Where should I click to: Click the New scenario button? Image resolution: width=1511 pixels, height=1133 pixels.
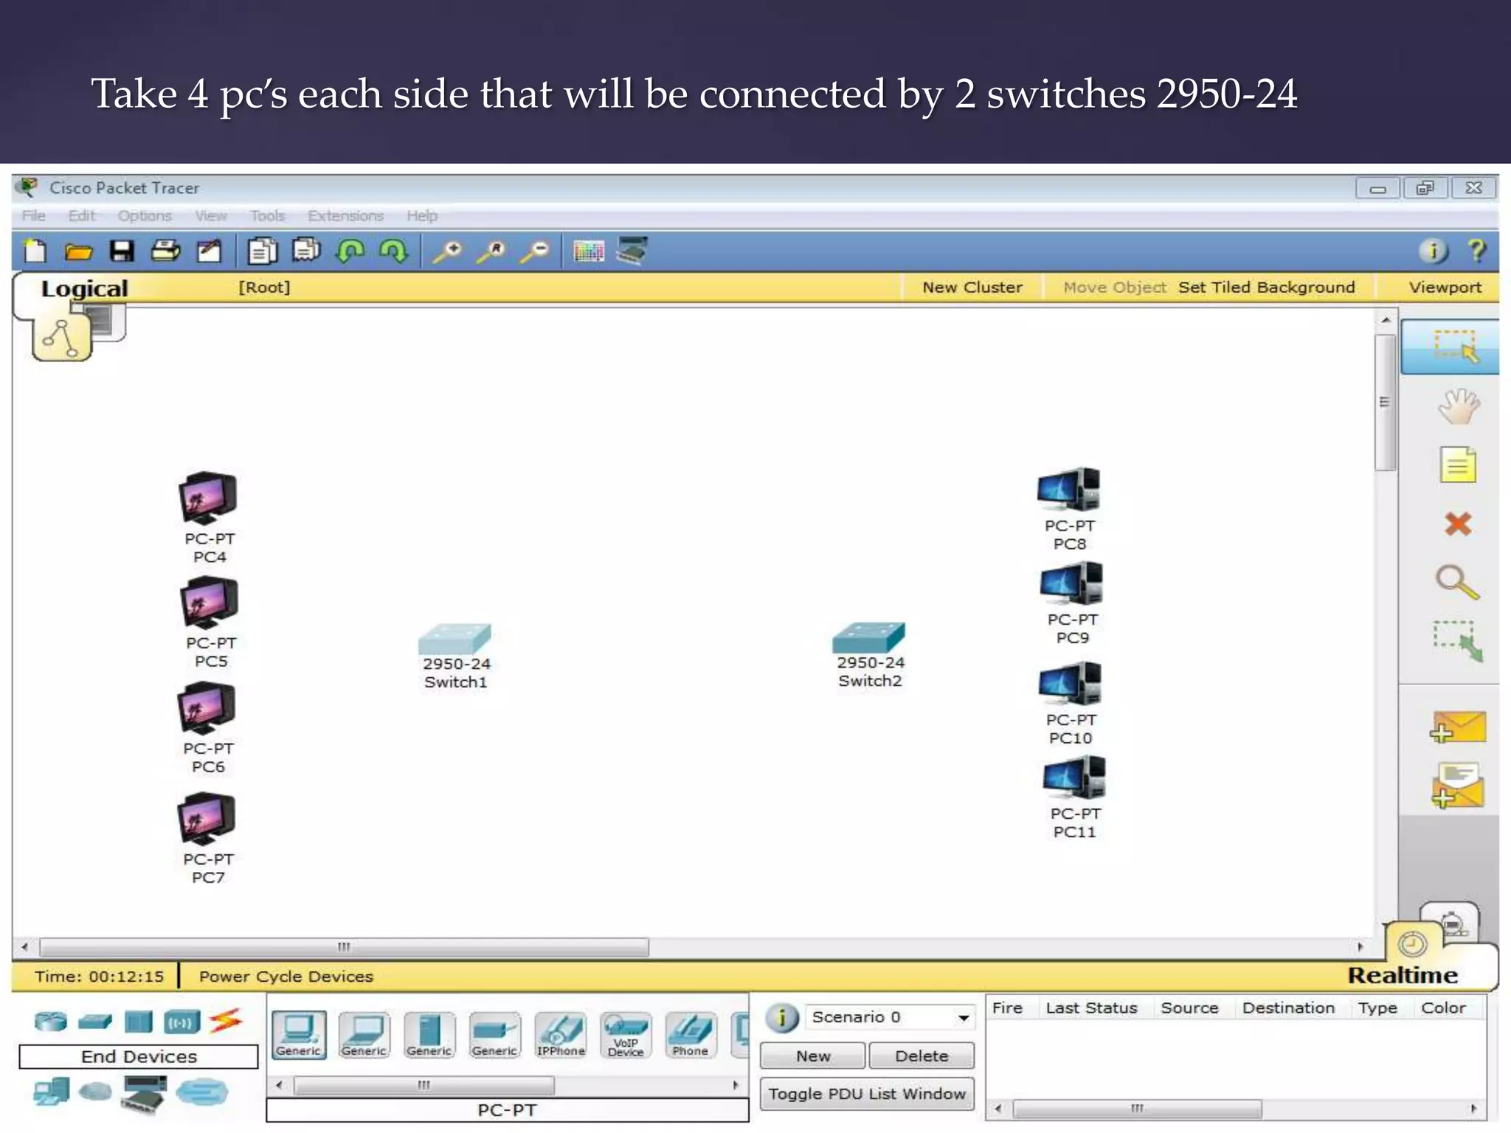pos(812,1056)
